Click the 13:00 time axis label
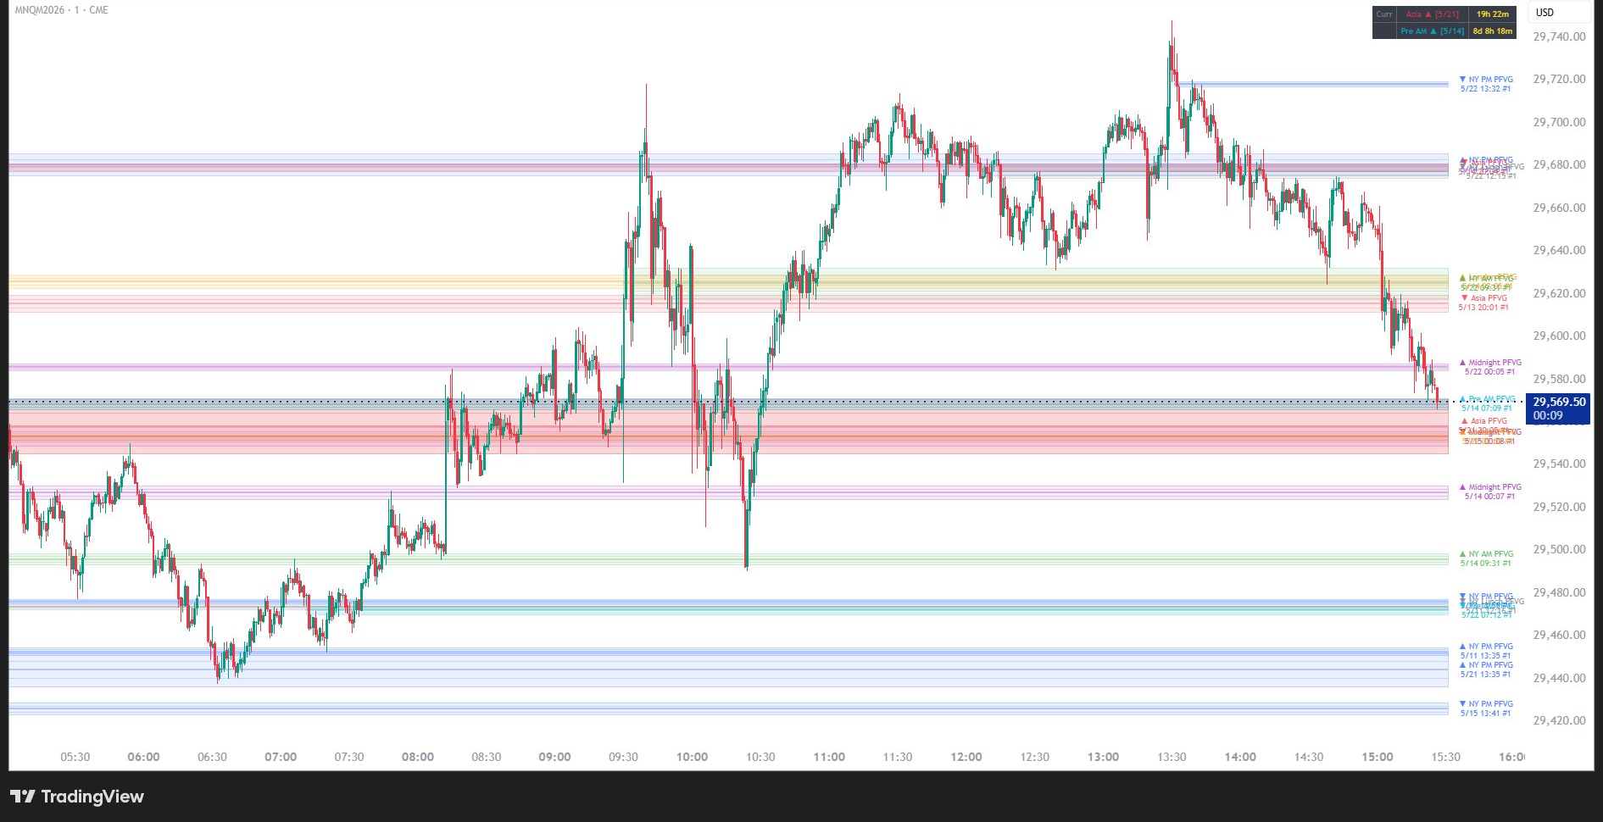 (1103, 757)
